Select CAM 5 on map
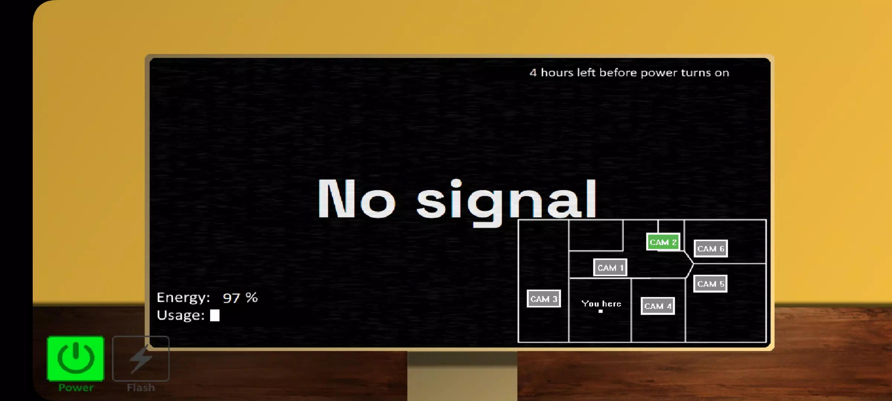 tap(710, 283)
